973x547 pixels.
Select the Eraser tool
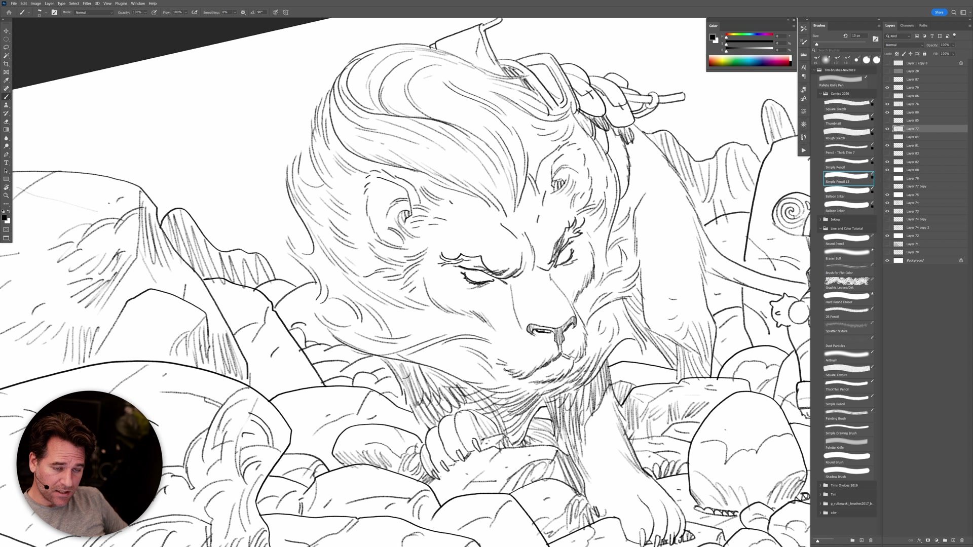[x=6, y=122]
